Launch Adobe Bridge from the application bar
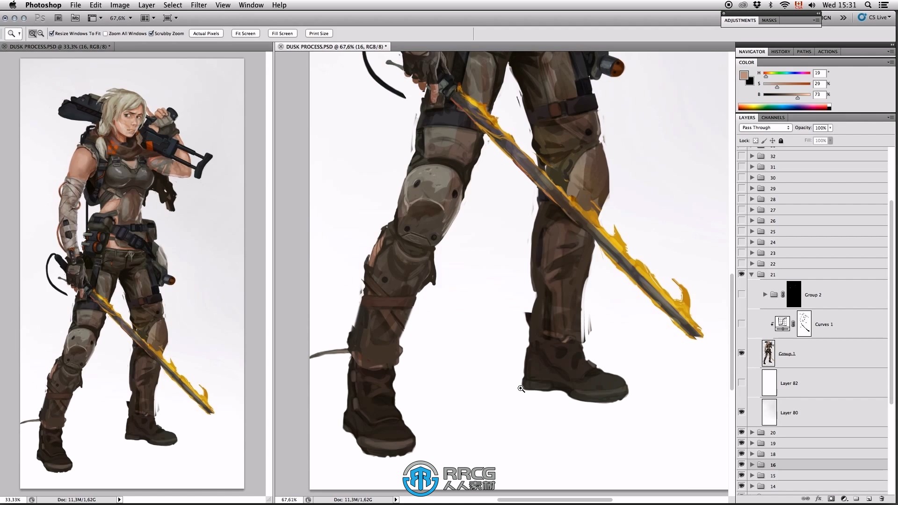Screen dimensions: 898x505 58,18
